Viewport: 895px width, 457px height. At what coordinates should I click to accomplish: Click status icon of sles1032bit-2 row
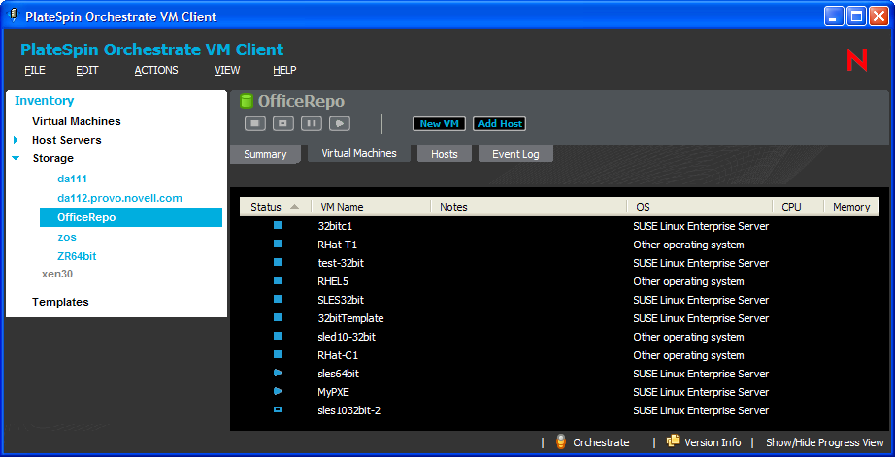(278, 409)
